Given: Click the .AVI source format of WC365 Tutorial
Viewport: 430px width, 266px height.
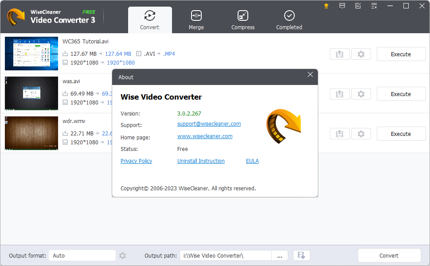Looking at the screenshot, I should (149, 54).
